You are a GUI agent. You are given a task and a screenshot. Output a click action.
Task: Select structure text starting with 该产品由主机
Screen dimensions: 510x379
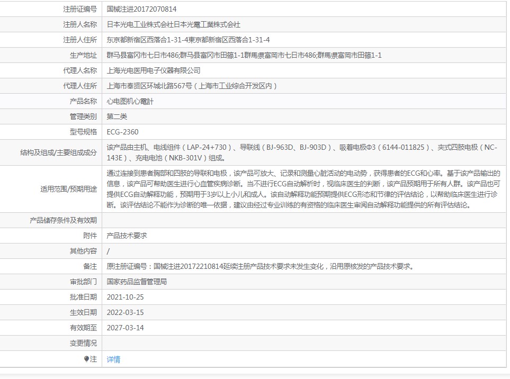302,152
